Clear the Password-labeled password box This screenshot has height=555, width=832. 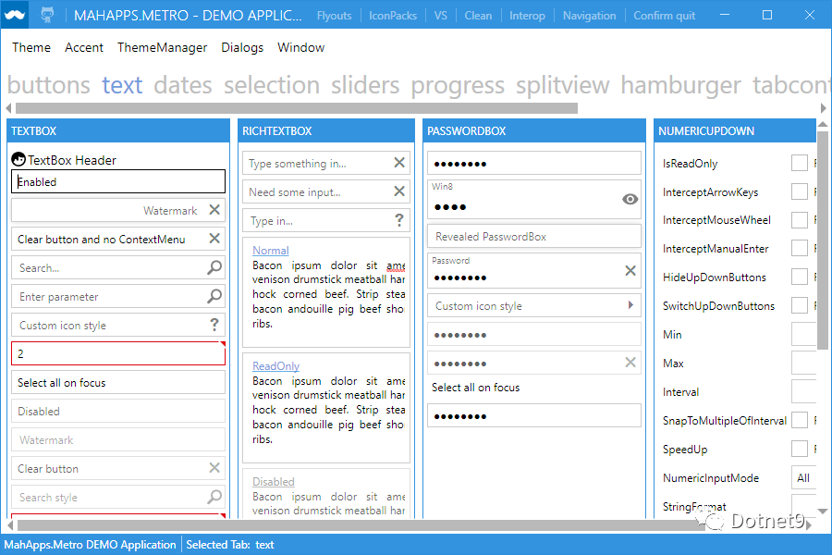630,271
